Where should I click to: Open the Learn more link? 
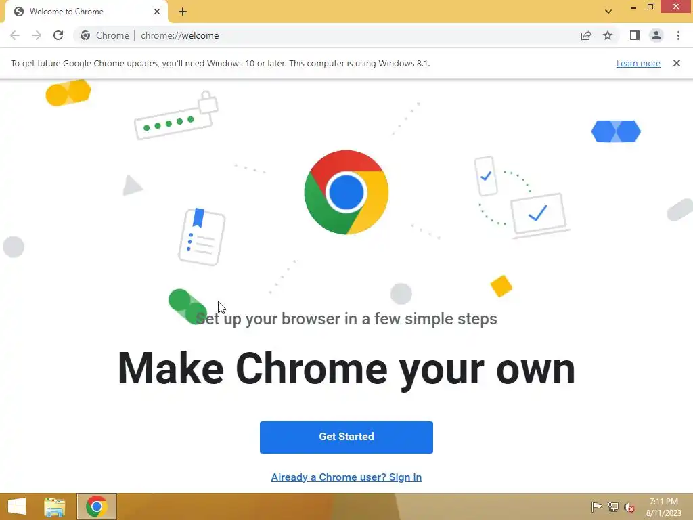(638, 63)
